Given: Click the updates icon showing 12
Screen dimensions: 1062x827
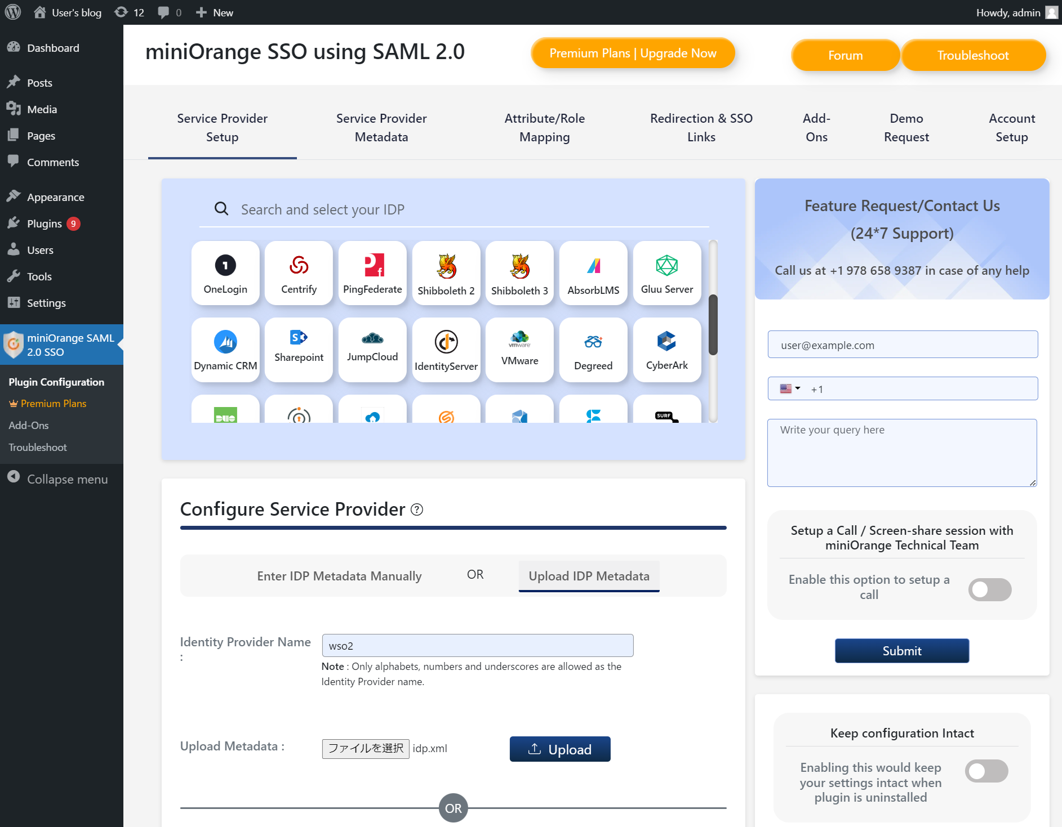Looking at the screenshot, I should (129, 12).
